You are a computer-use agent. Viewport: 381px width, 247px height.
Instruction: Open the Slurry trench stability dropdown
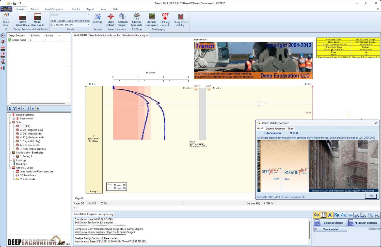(181, 23)
